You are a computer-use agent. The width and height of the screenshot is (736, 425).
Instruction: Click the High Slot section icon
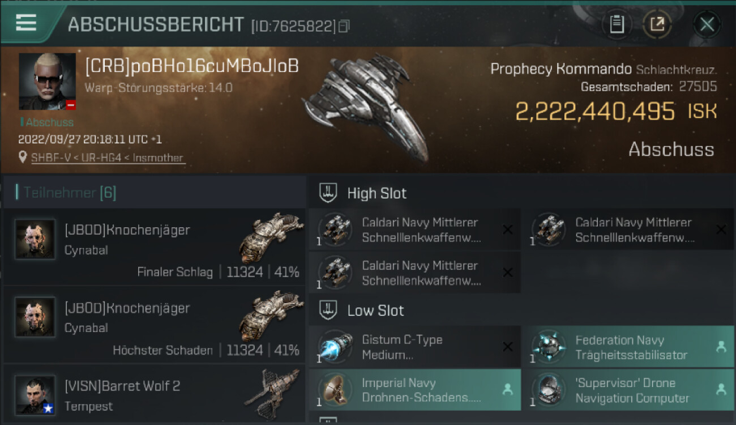(x=328, y=193)
